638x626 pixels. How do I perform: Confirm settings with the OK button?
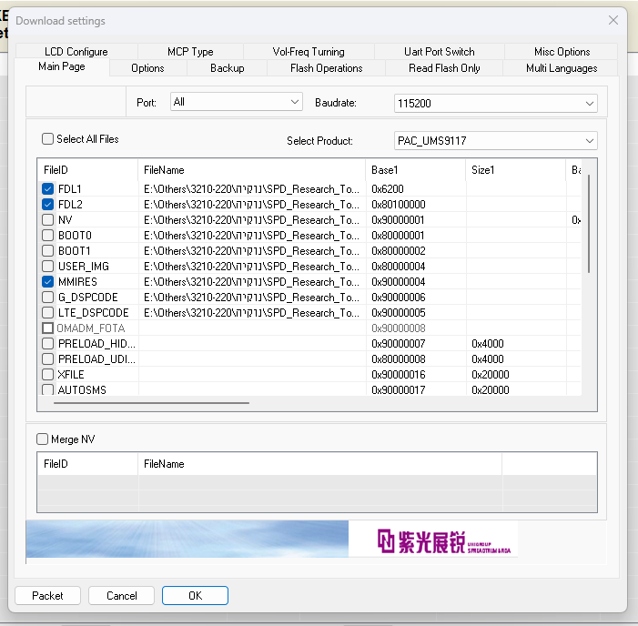point(195,595)
